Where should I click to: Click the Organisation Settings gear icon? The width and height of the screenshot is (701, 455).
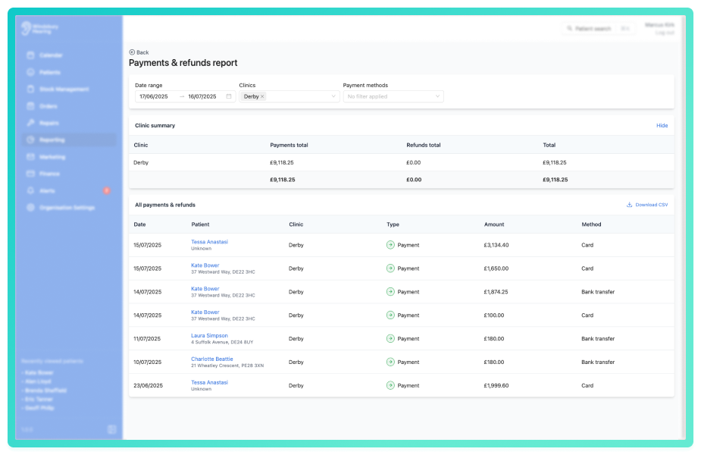(x=30, y=208)
